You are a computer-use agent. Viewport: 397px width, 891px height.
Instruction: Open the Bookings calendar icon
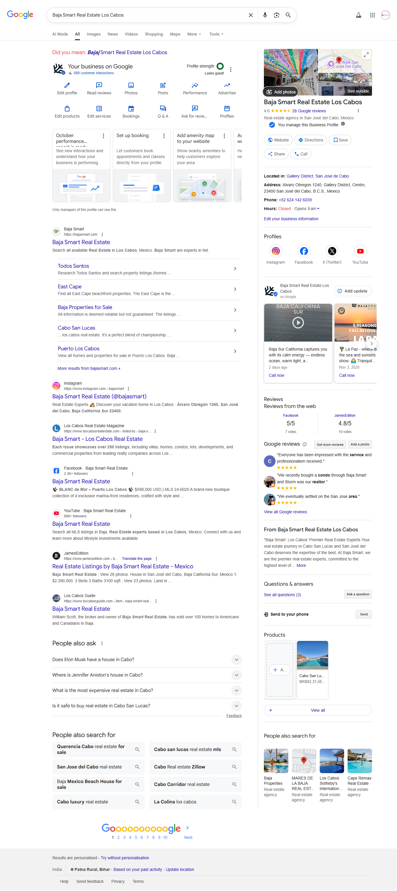pyautogui.click(x=131, y=109)
